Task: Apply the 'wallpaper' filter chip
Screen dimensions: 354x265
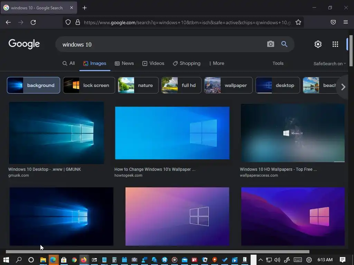Action: 228,85
